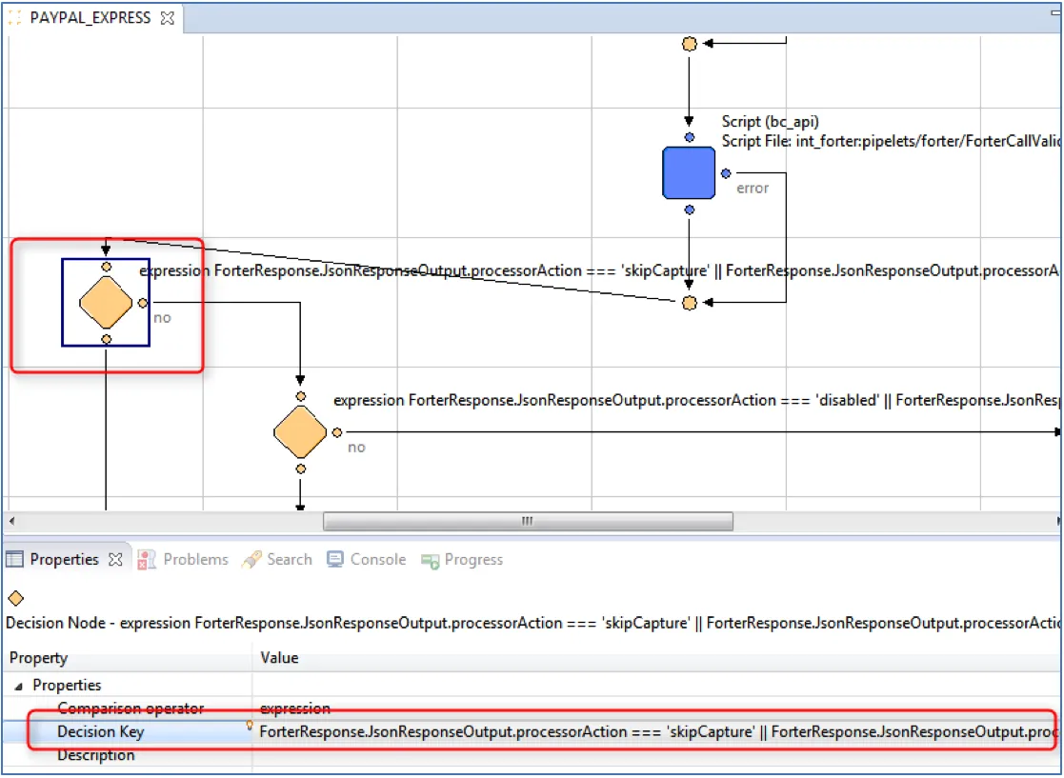Click the decision node icon in Properties header

[x=15, y=598]
